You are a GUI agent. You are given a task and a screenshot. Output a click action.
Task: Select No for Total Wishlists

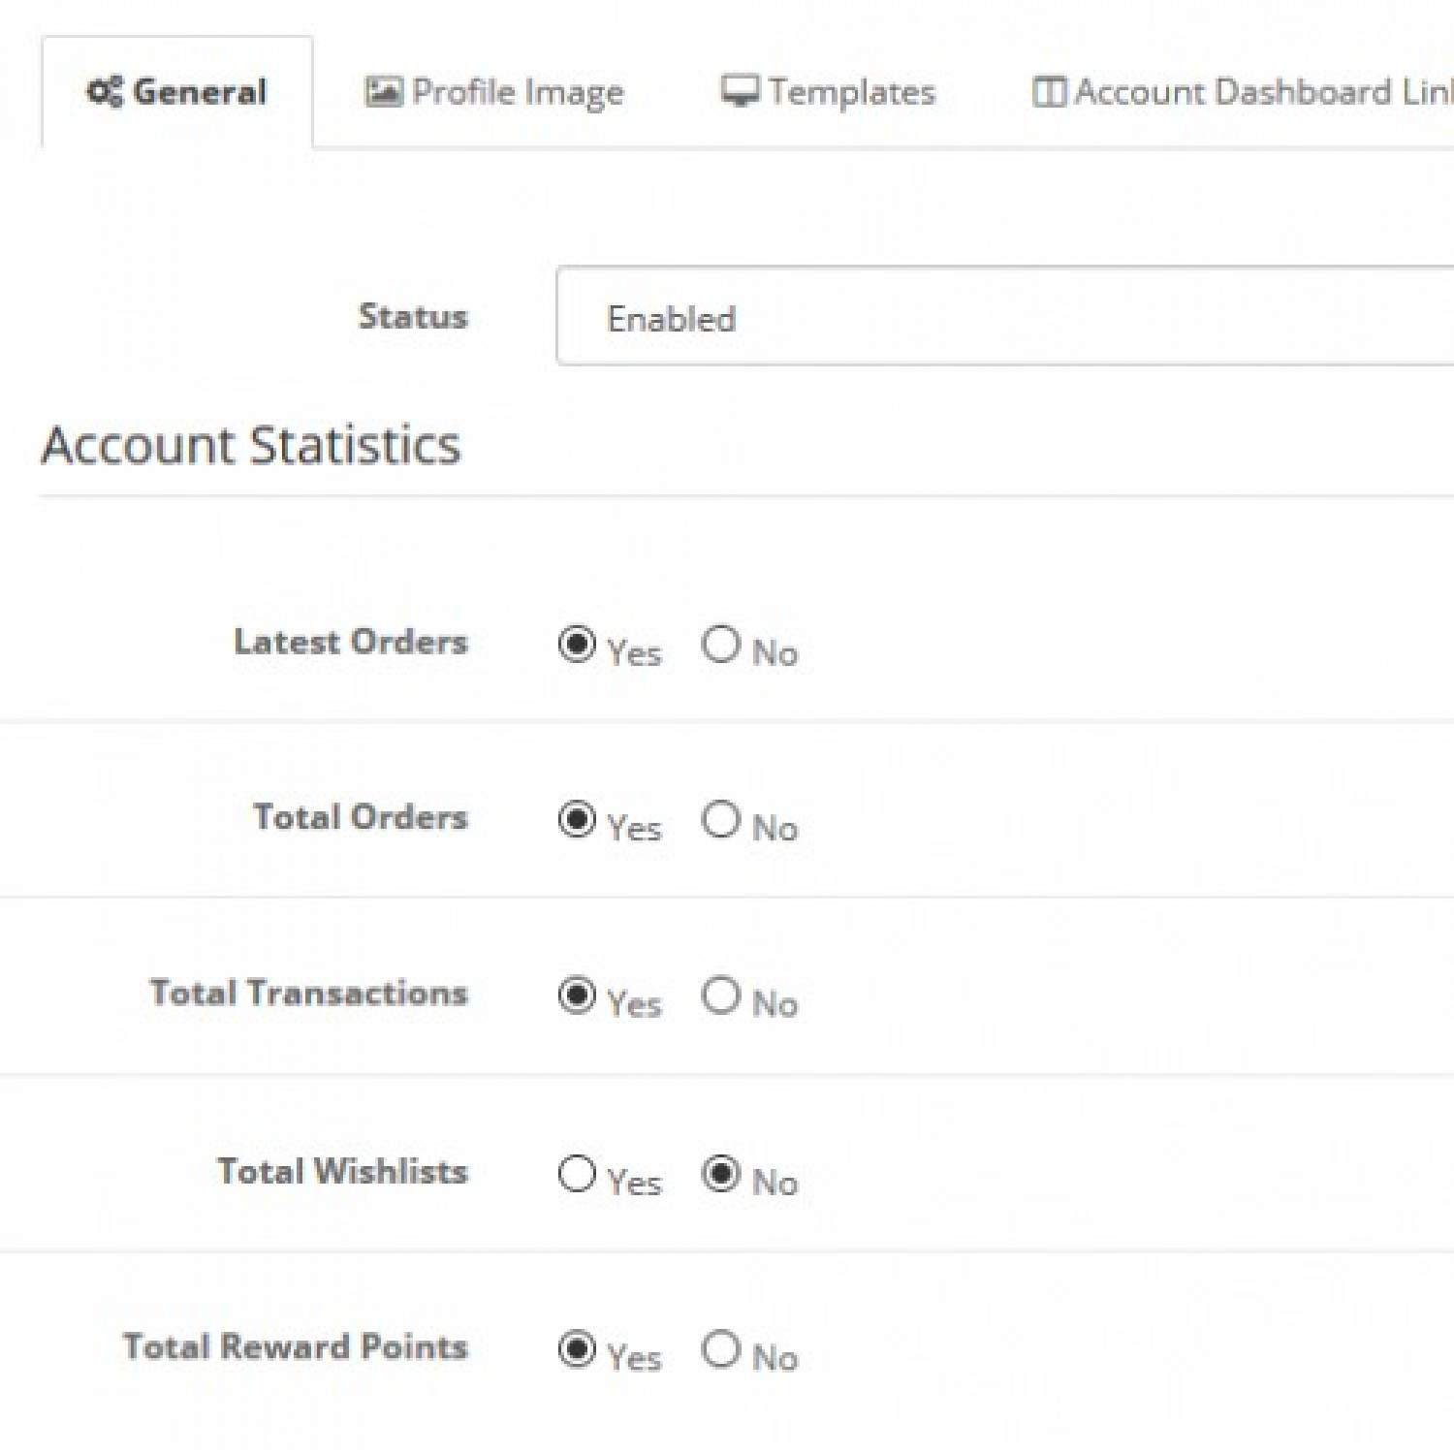(721, 1174)
